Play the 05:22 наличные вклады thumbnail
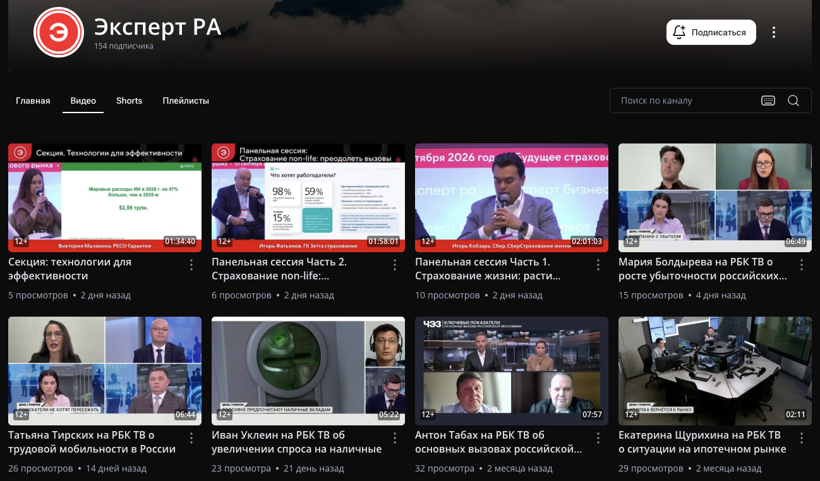The width and height of the screenshot is (820, 481). pyautogui.click(x=308, y=371)
